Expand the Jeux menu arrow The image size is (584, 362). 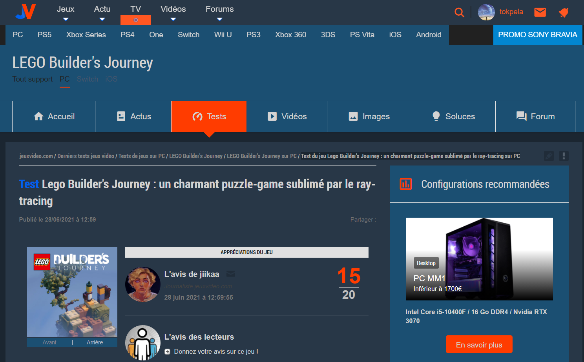tap(66, 19)
